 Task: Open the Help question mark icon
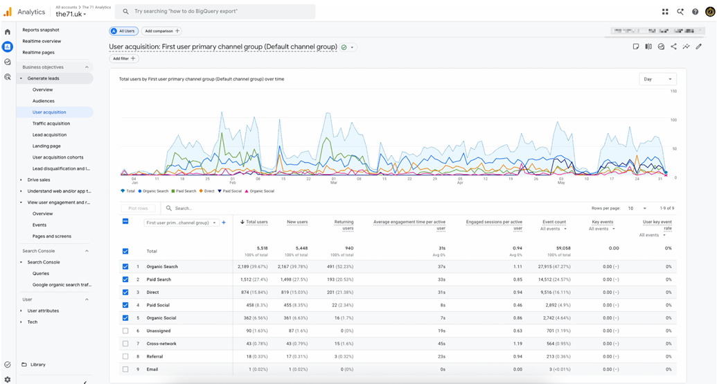pos(695,12)
